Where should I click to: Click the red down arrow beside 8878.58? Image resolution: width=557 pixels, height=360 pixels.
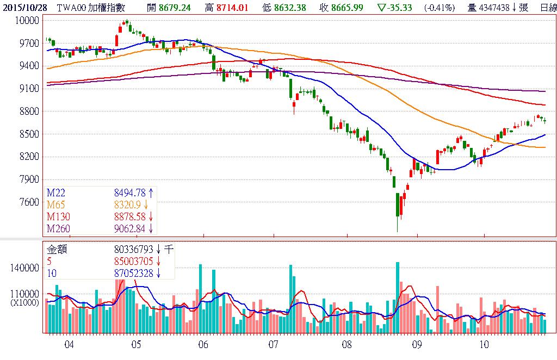(151, 216)
